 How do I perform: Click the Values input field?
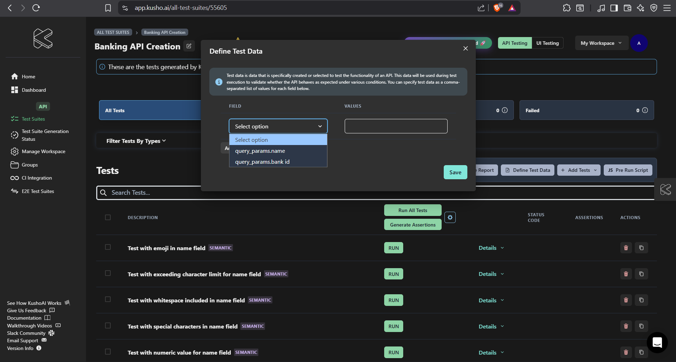pos(396,126)
